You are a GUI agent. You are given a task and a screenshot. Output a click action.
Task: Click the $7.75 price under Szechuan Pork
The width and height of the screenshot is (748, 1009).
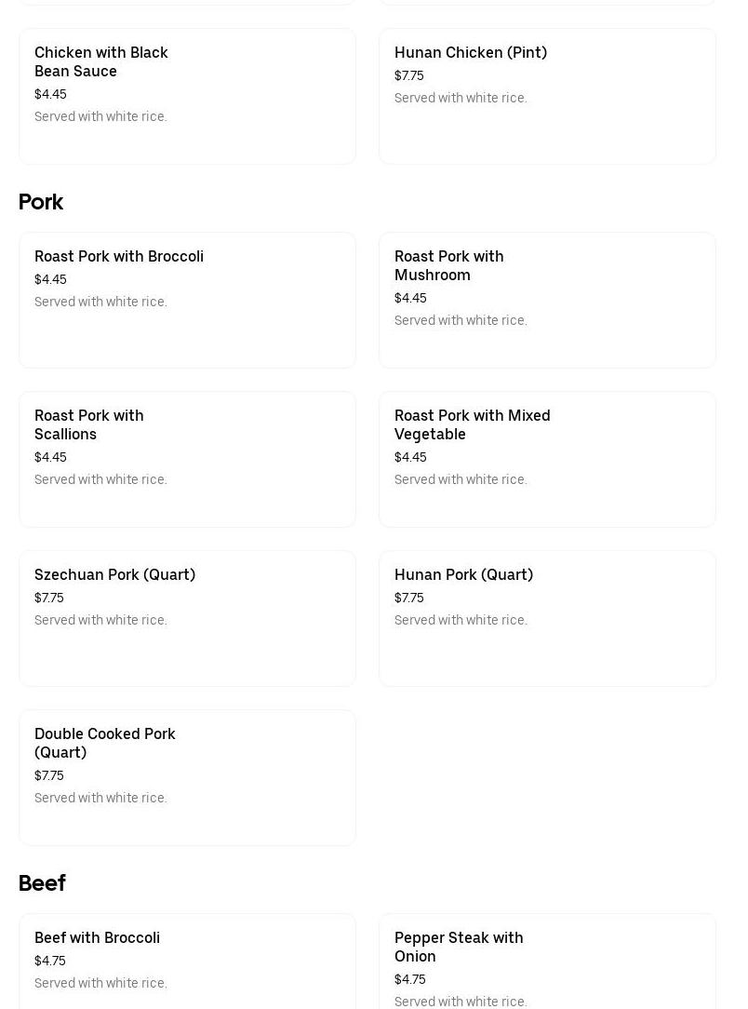pyautogui.click(x=49, y=599)
